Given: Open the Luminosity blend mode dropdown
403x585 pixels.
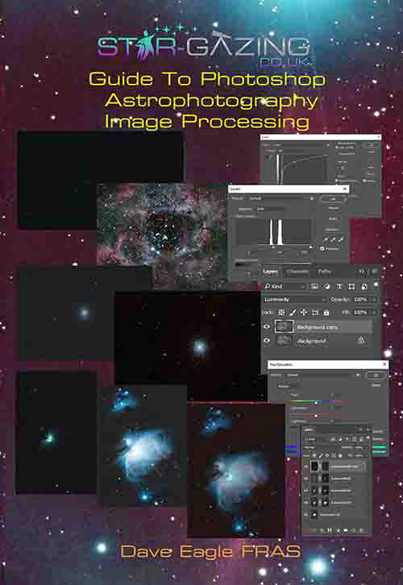Looking at the screenshot, I should coord(295,300).
